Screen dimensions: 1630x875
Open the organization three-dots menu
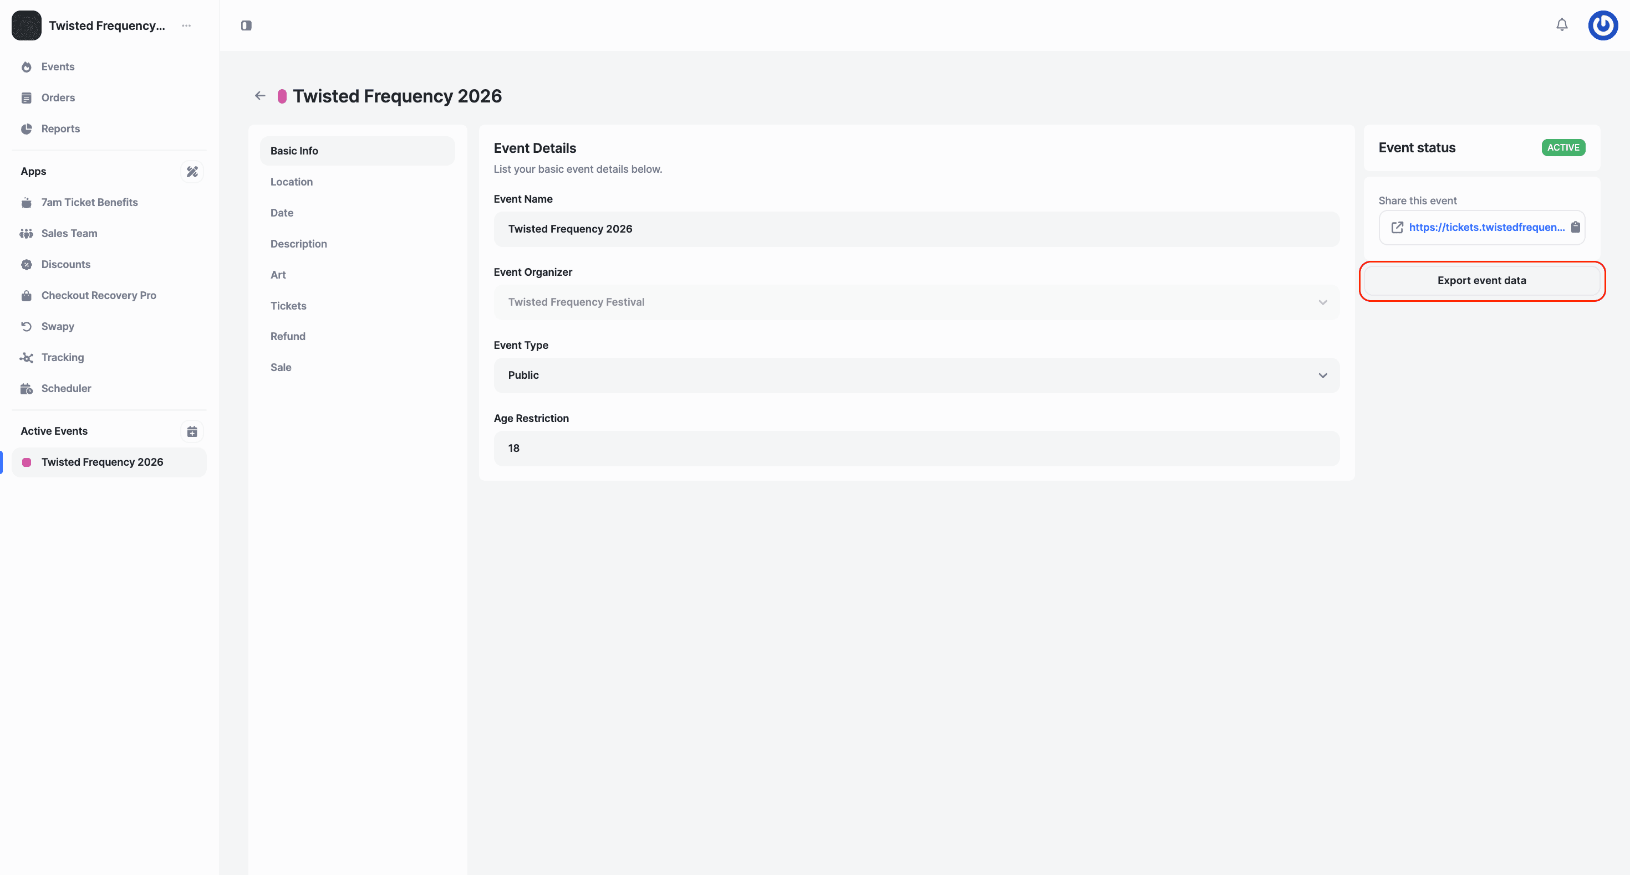point(186,25)
